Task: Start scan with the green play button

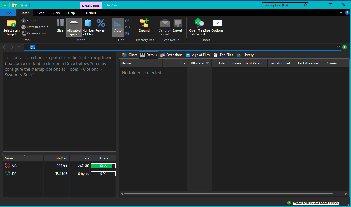Action: coord(345,47)
